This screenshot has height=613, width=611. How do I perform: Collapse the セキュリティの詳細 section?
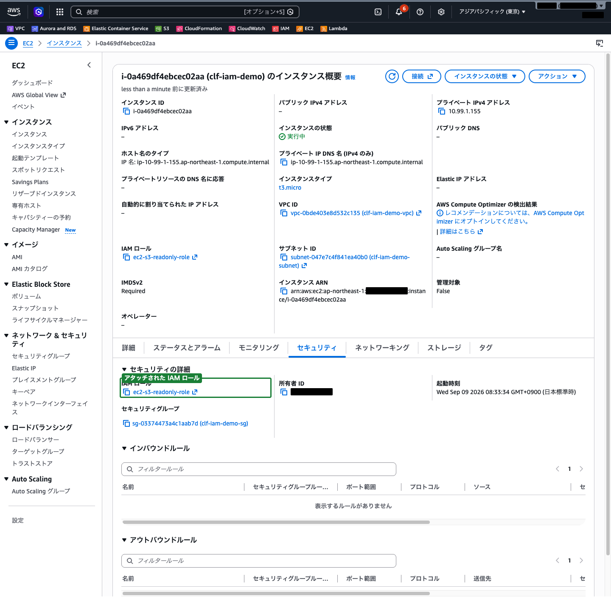tap(124, 369)
